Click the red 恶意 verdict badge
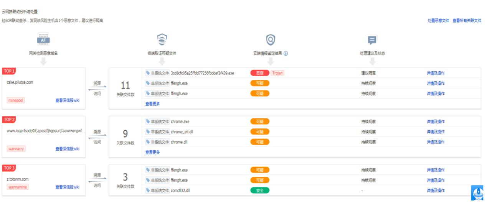 tap(260, 73)
